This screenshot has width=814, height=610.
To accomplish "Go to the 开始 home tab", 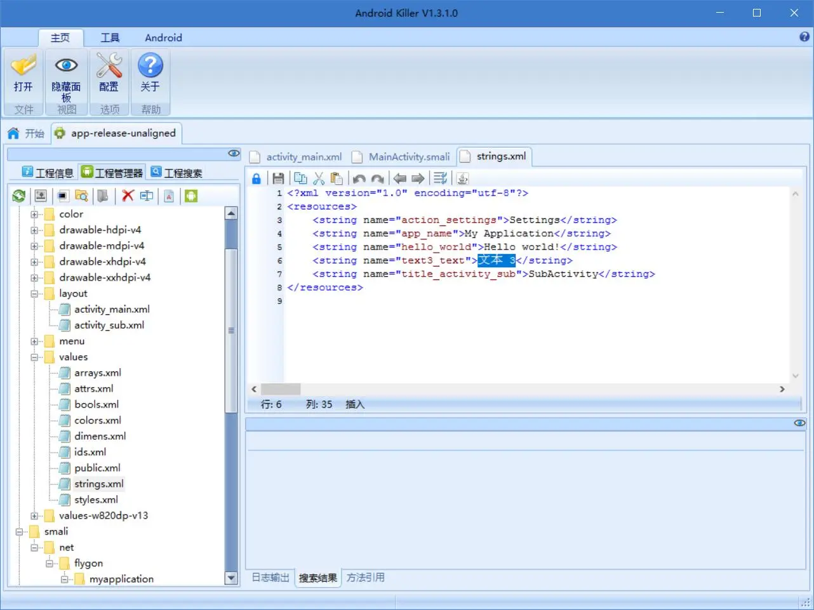I will (x=26, y=133).
